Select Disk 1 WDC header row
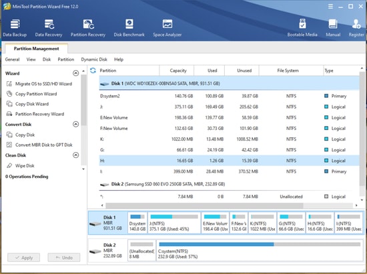Screen dimensions: 367x274 pos(229,83)
